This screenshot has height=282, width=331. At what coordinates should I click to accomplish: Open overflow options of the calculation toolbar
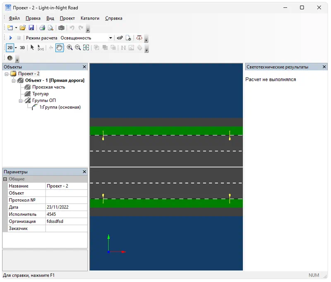(146, 39)
